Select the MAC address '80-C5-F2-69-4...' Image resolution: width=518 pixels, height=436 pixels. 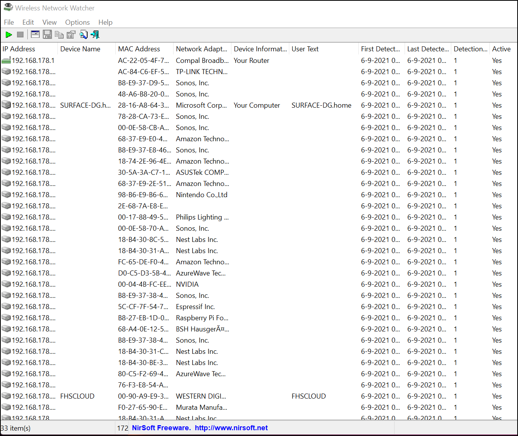point(143,374)
